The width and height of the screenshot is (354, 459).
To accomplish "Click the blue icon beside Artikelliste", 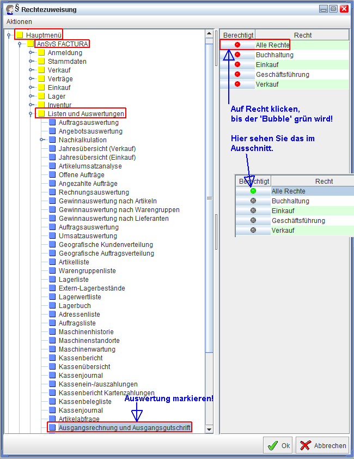I will [52, 262].
